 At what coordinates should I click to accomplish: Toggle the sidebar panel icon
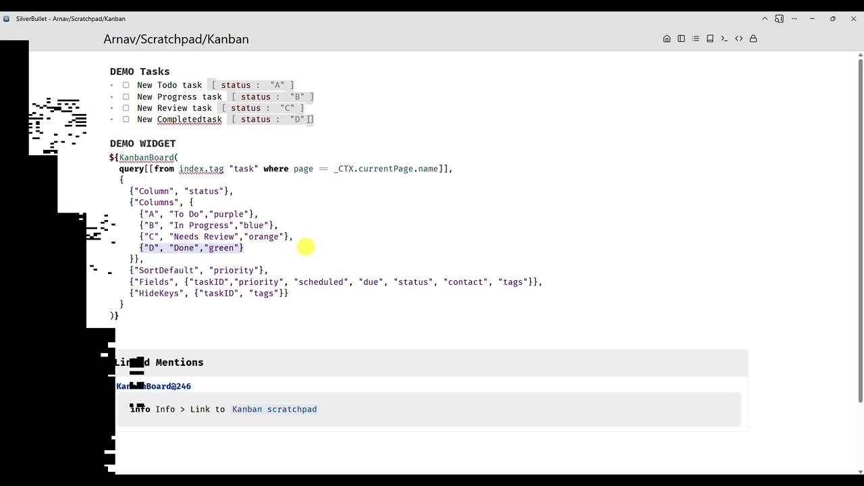(x=681, y=39)
